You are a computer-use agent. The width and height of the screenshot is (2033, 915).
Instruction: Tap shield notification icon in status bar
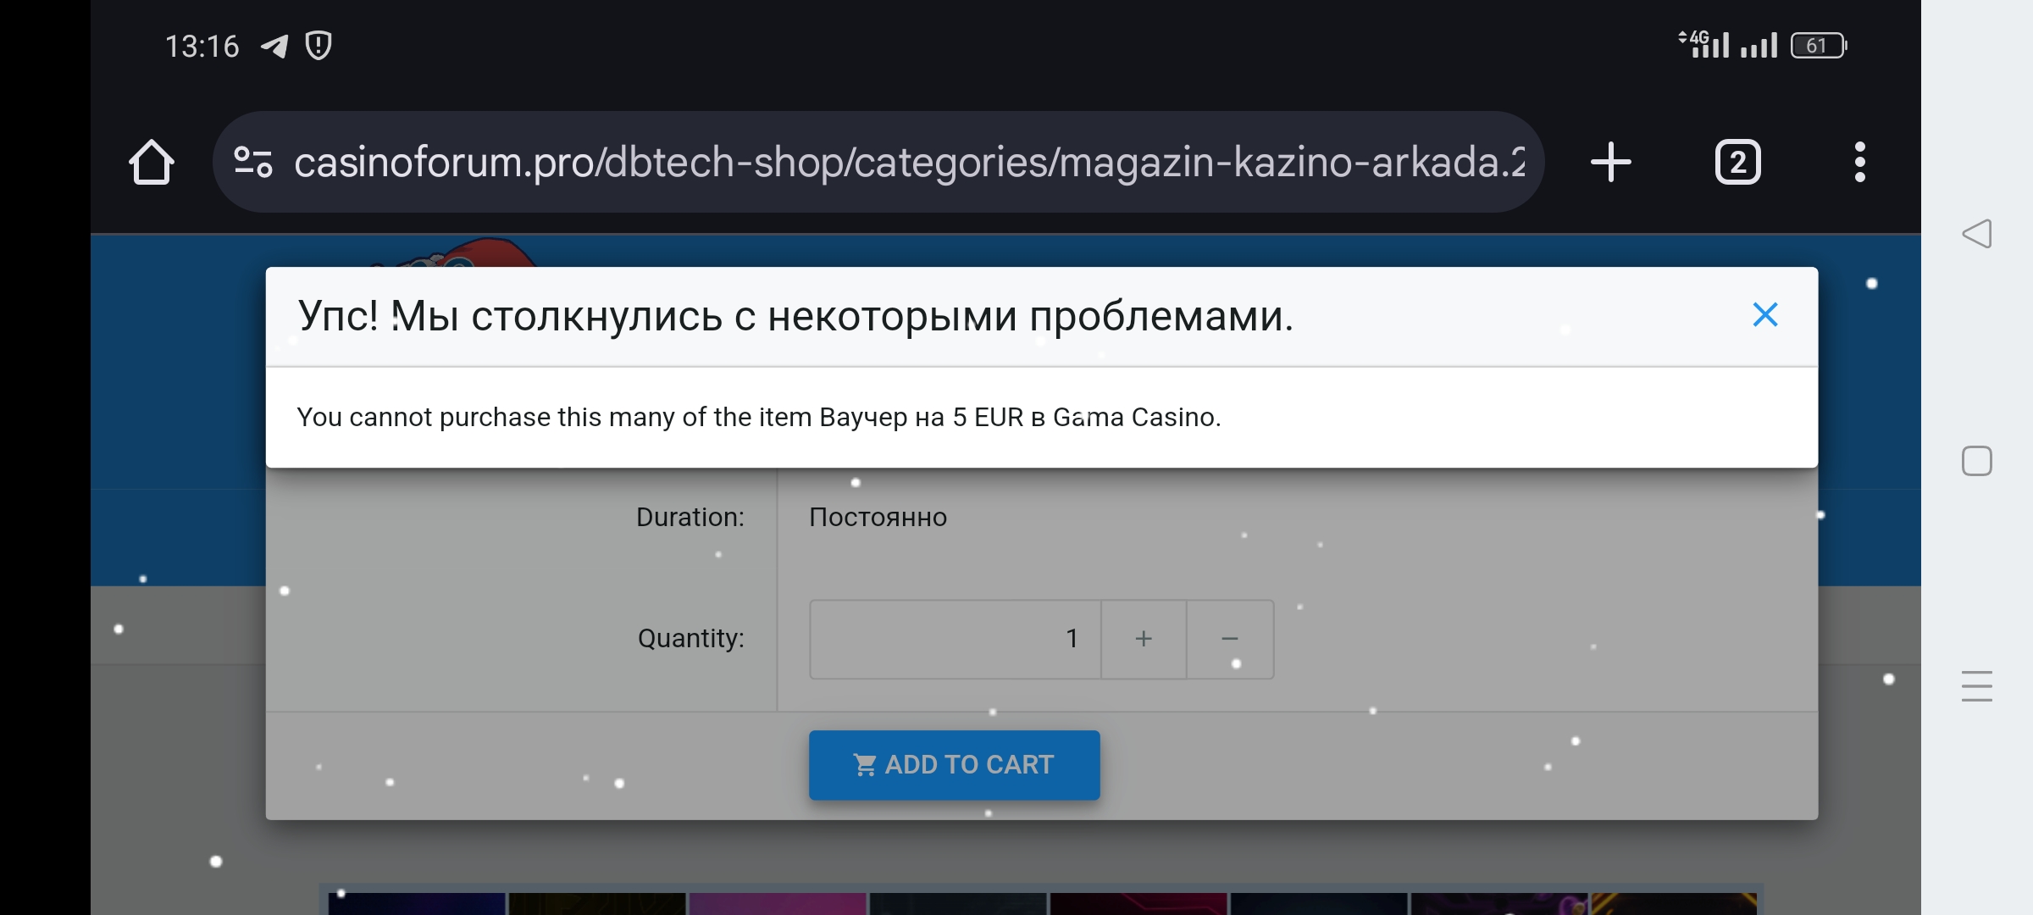click(x=319, y=45)
